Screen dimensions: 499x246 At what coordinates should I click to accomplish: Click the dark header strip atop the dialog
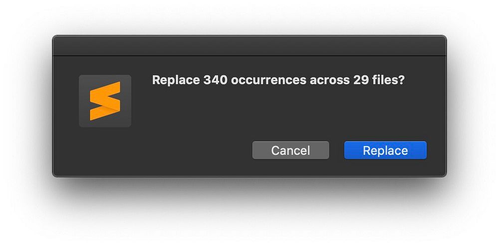click(x=249, y=46)
